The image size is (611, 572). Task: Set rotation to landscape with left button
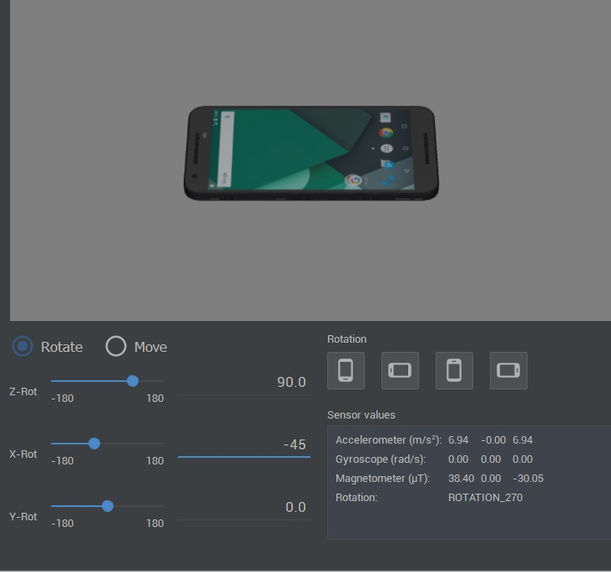tap(400, 371)
